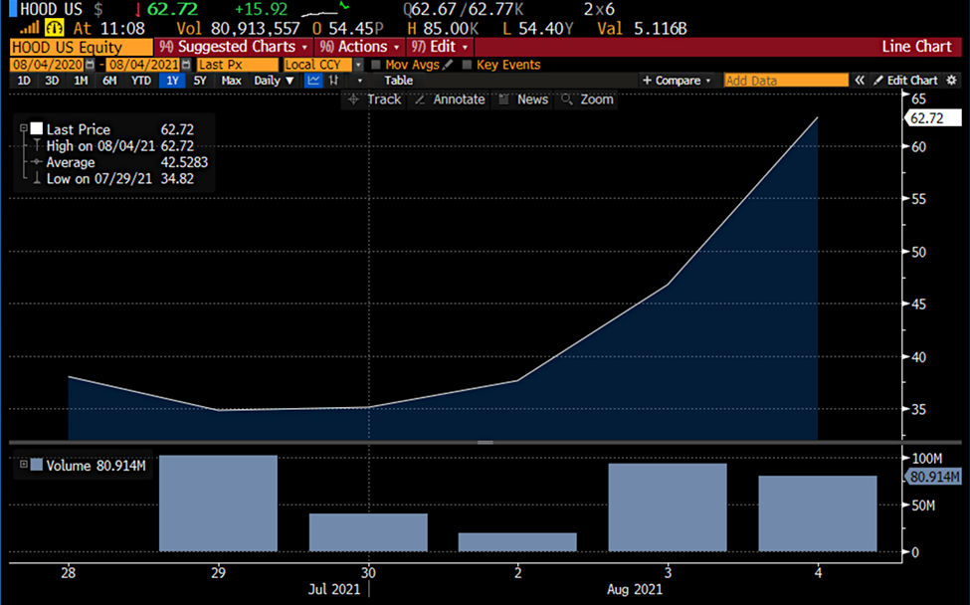Viewport: 970px width, 605px height.
Task: Open chart settings gear icon
Action: (x=951, y=81)
